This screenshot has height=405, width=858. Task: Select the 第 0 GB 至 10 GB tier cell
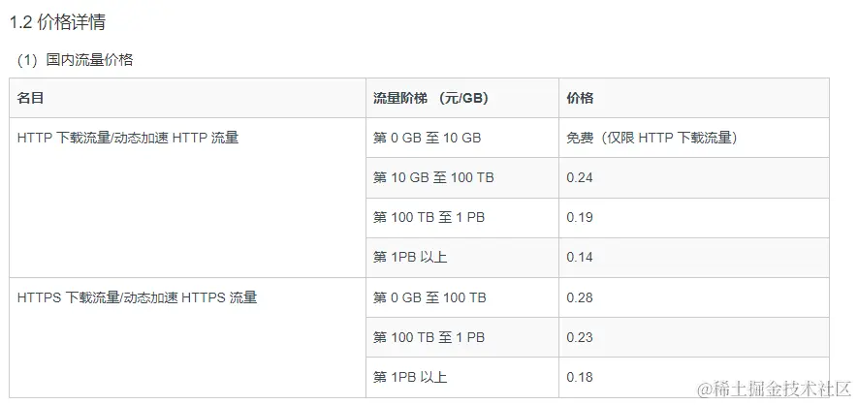(462, 138)
